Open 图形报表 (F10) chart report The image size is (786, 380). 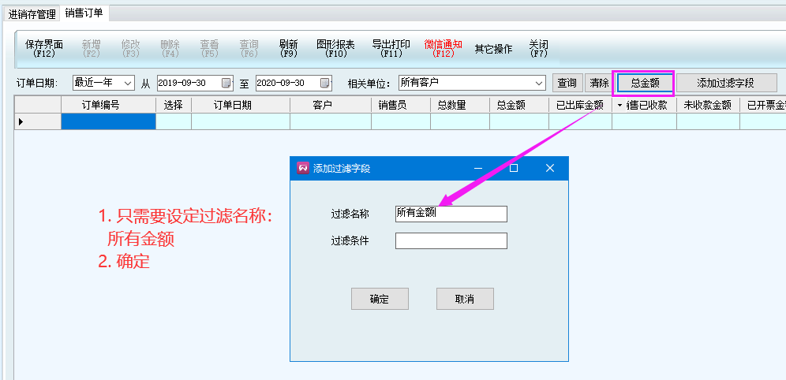pos(335,49)
